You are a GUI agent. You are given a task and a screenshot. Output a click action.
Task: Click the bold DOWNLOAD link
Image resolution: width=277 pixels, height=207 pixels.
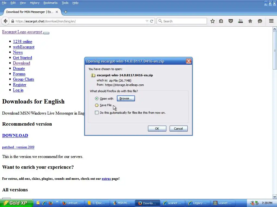tap(15, 135)
